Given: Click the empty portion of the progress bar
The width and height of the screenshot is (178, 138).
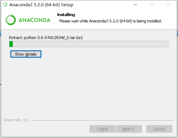Looking at the screenshot, I should [91, 44].
